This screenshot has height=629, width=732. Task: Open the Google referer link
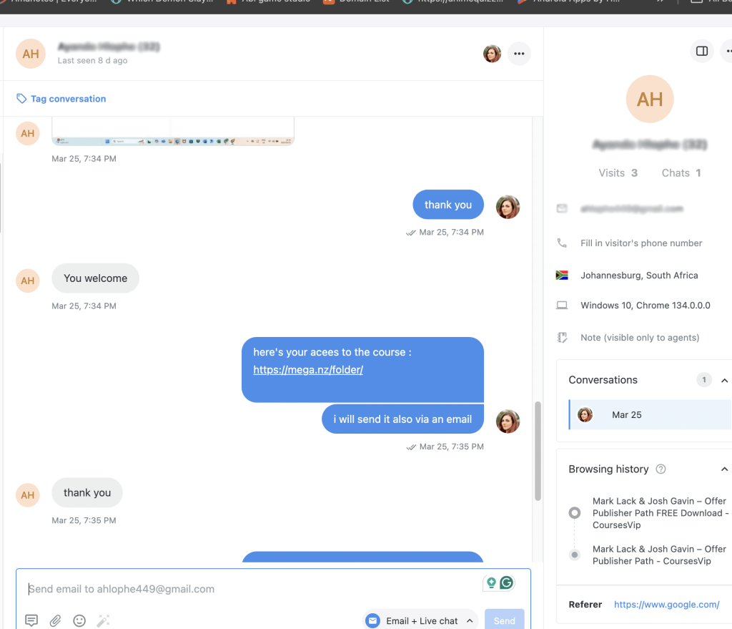pyautogui.click(x=666, y=604)
